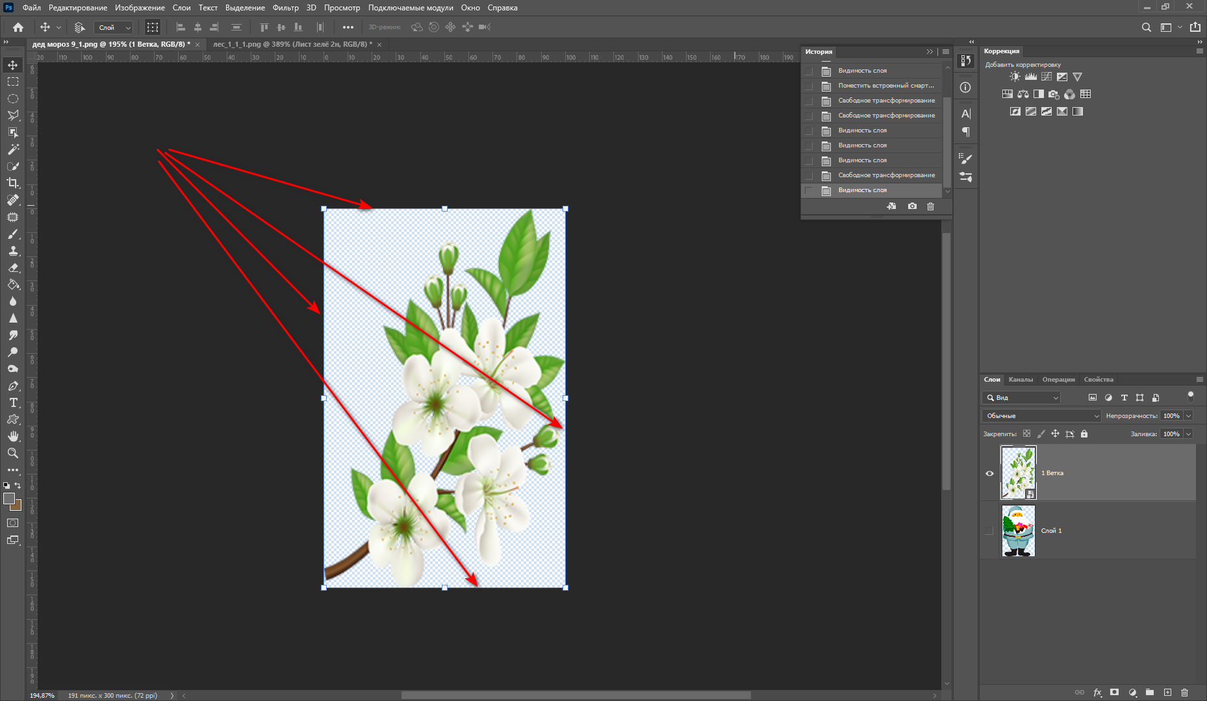
Task: Select the Elliptical Marquee tool
Action: point(13,99)
